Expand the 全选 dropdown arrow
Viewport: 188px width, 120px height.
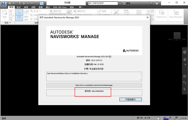click(x=40, y=11)
